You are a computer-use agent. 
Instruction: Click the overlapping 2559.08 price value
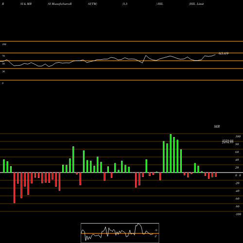click(227, 140)
